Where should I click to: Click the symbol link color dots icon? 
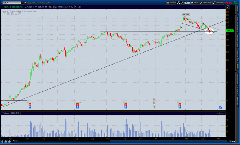point(25,3)
